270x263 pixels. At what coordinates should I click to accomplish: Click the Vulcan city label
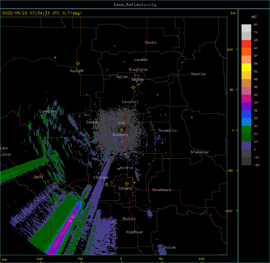pos(170,247)
